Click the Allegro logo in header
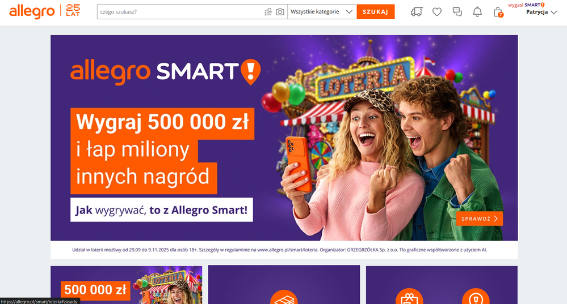The image size is (567, 304). pos(32,11)
